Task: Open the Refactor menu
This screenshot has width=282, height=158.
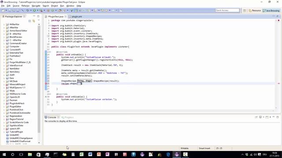Action: (x=26, y=6)
